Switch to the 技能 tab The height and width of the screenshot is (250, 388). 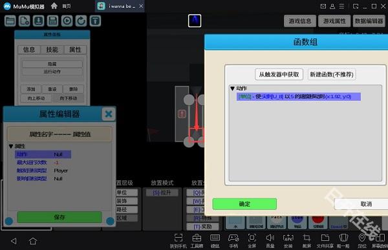52,50
